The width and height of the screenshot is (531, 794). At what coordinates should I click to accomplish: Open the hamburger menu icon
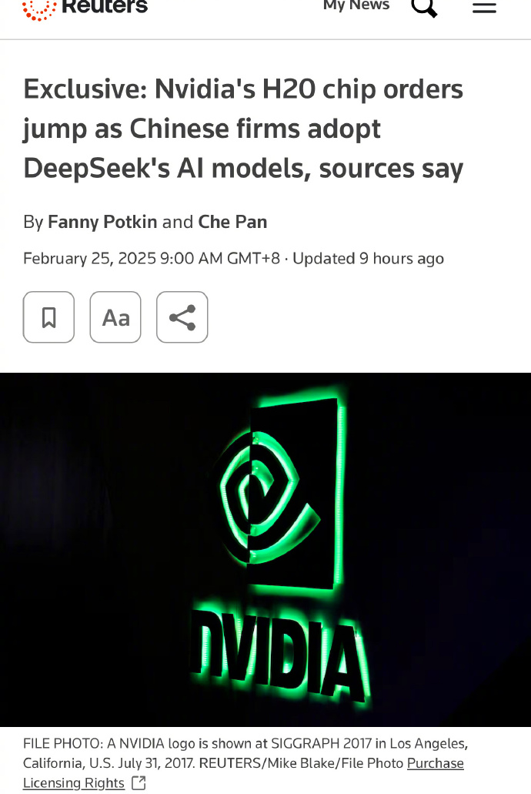[x=484, y=7]
